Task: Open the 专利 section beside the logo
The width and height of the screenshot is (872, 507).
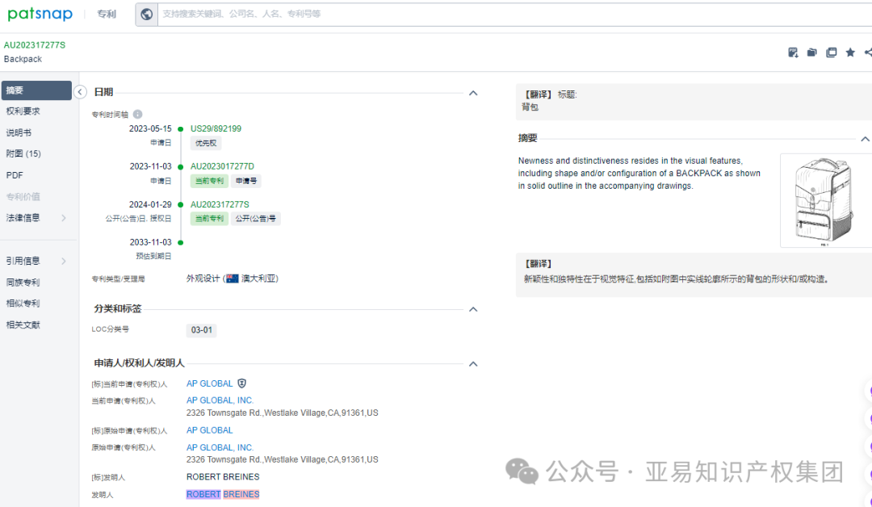Action: point(107,14)
